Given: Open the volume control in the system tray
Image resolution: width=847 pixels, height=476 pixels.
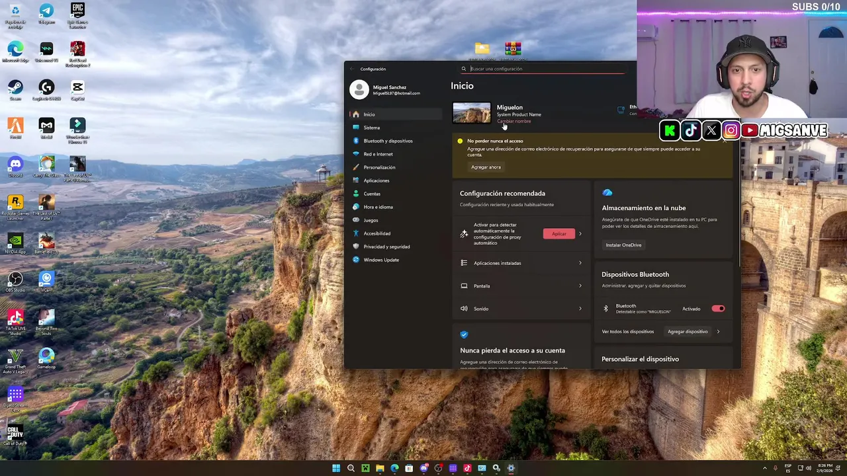Looking at the screenshot, I should tap(809, 468).
